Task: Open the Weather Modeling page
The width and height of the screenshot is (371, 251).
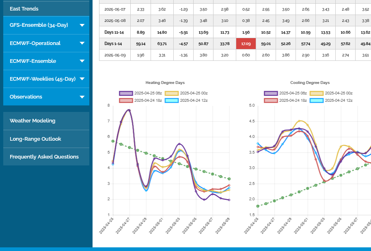Action: click(x=32, y=121)
